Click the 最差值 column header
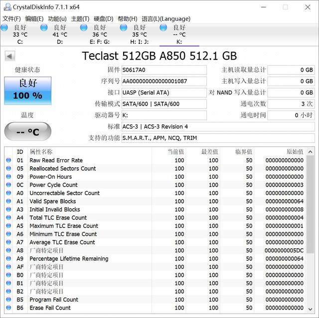The image size is (319, 318). click(209, 152)
